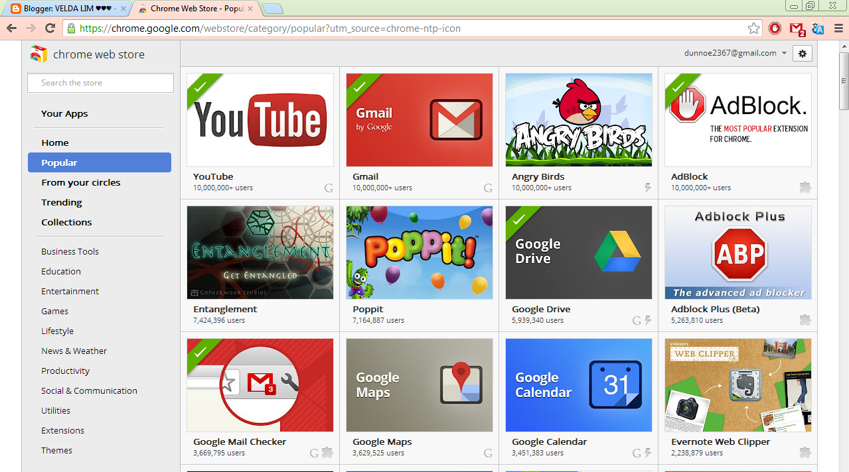Click the lightning bolt icon under Angry Birds
The image size is (849, 472).
[x=649, y=188]
